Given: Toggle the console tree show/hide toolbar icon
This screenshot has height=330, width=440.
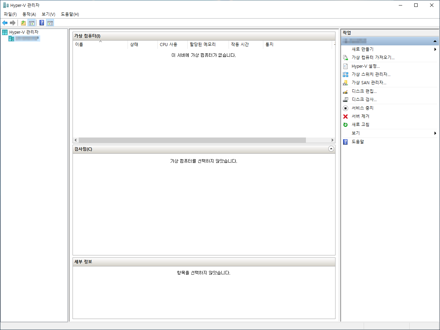Looking at the screenshot, I should coord(32,23).
